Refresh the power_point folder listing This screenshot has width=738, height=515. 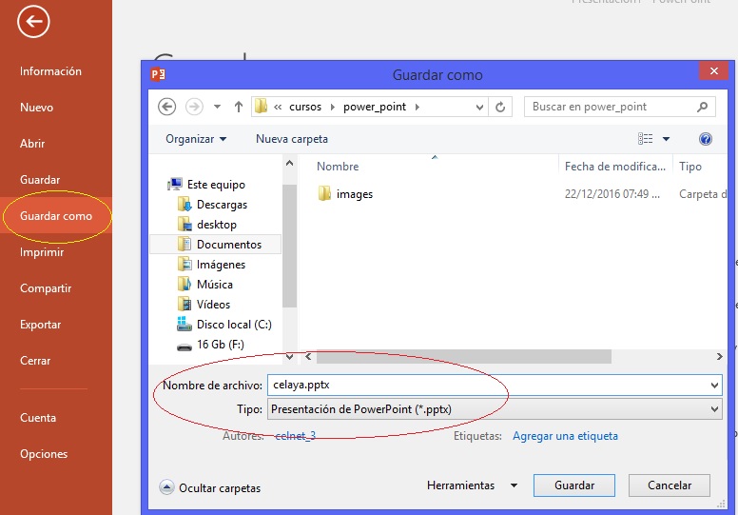[x=501, y=107]
